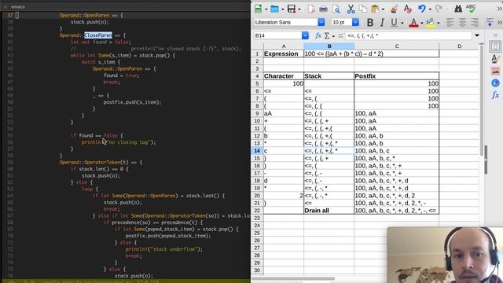Image resolution: width=503 pixels, height=283 pixels.
Task: Open a file with the blue folder icon
Action: pyautogui.click(x=274, y=9)
